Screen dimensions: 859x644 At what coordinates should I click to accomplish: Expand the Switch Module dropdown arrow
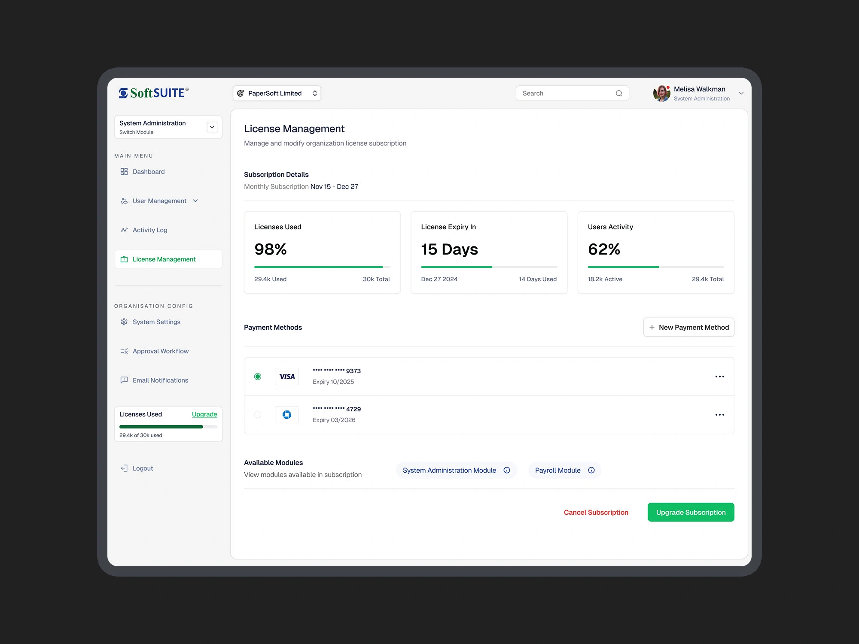point(212,127)
